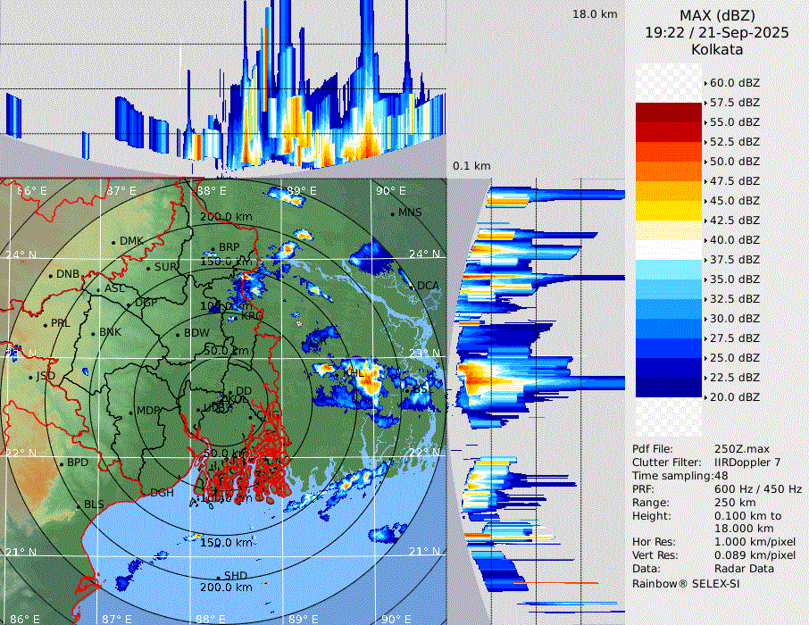This screenshot has height=625, width=809.
Task: Select the MAX (dBZ) title text
Action: [x=716, y=15]
